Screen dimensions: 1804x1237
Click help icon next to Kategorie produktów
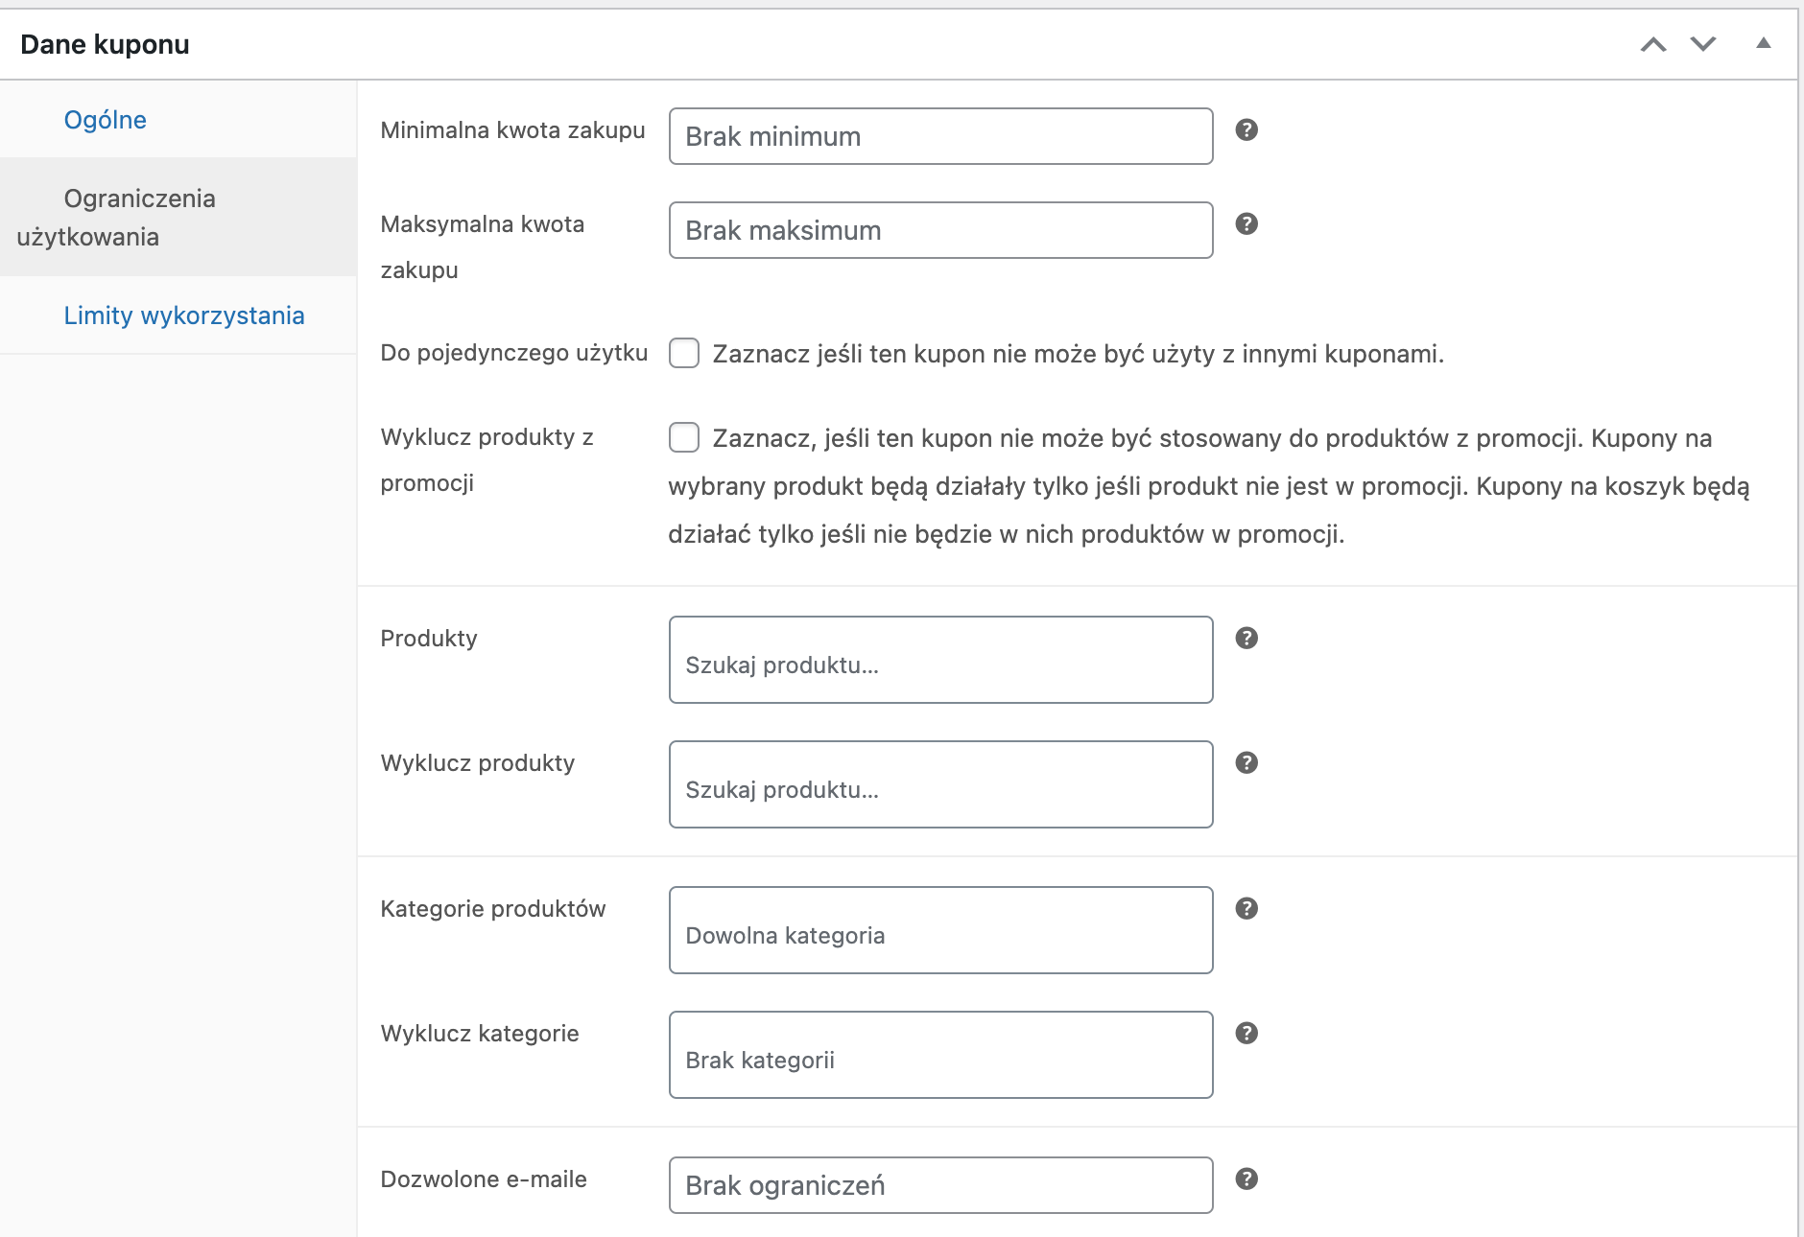coord(1246,908)
